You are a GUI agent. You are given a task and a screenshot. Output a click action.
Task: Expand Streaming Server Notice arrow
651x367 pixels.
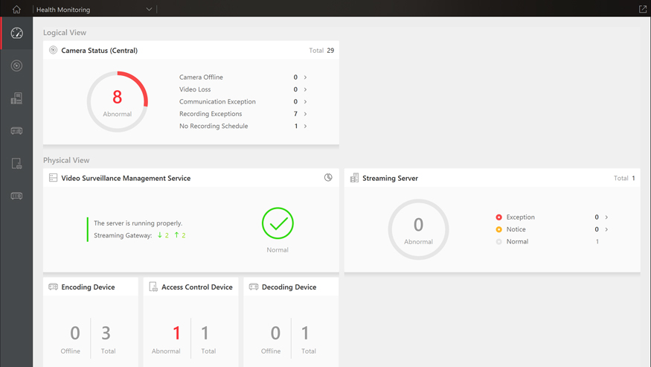tap(606, 229)
